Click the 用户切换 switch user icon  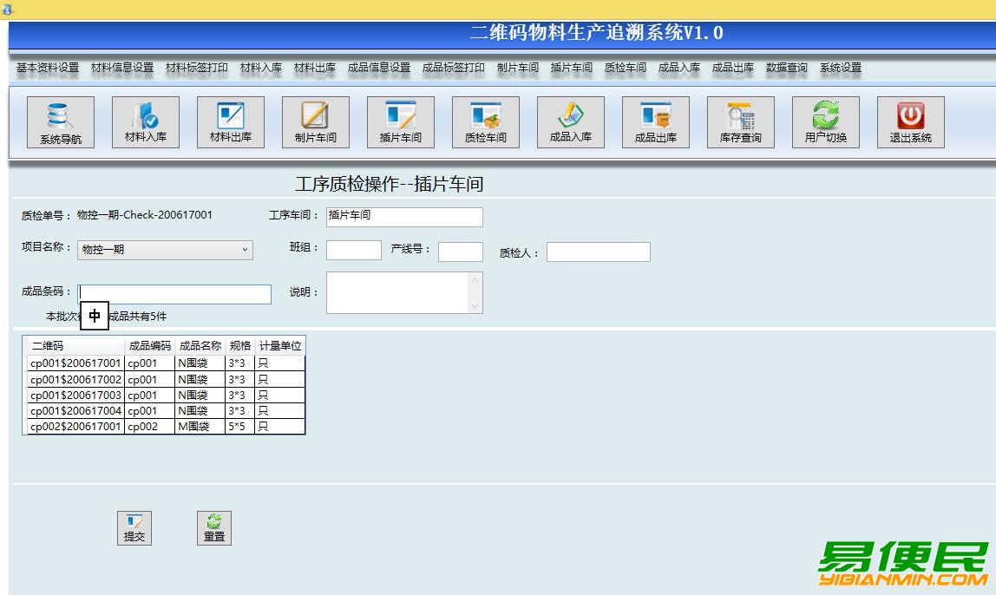pos(826,122)
